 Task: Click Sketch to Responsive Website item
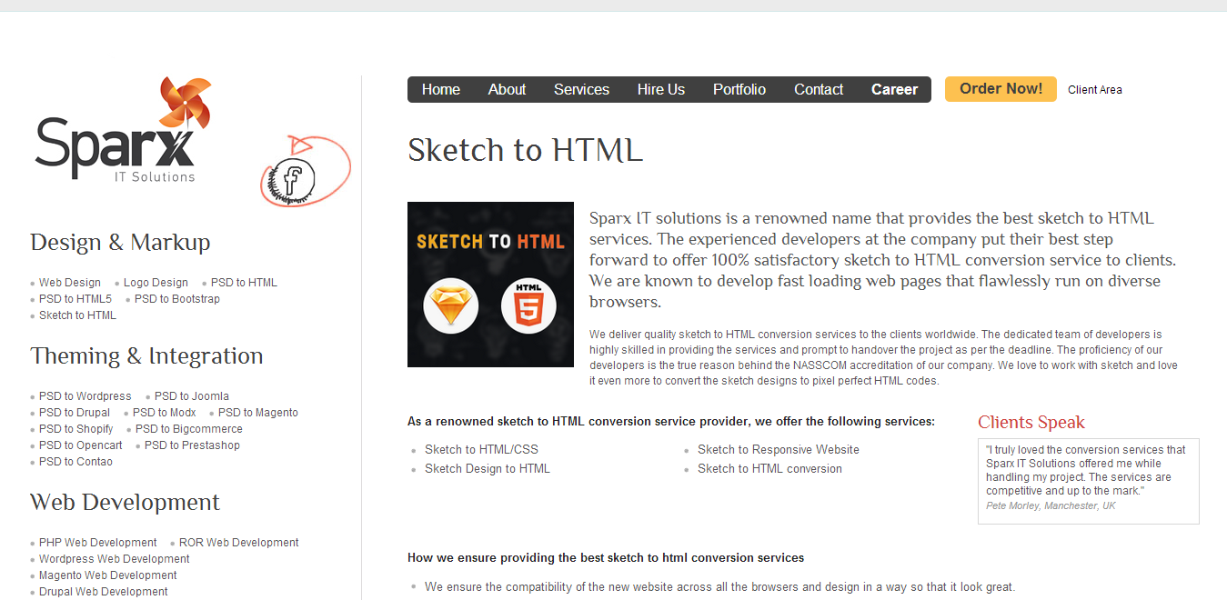point(779,450)
